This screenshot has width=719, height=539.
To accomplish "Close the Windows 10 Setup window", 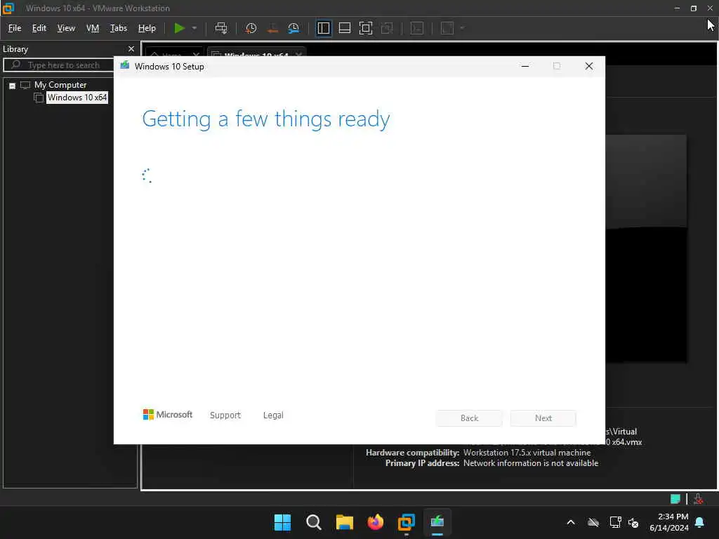I will click(589, 67).
